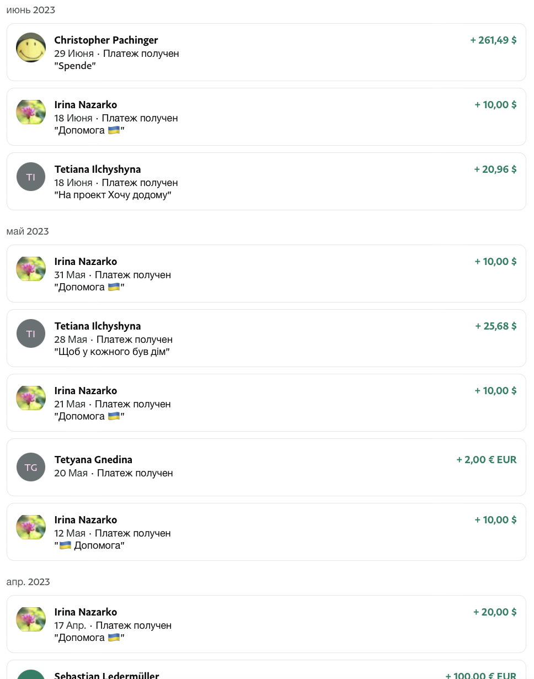Click the "Spende" payment note
Screen dimensions: 534x679
(75, 66)
